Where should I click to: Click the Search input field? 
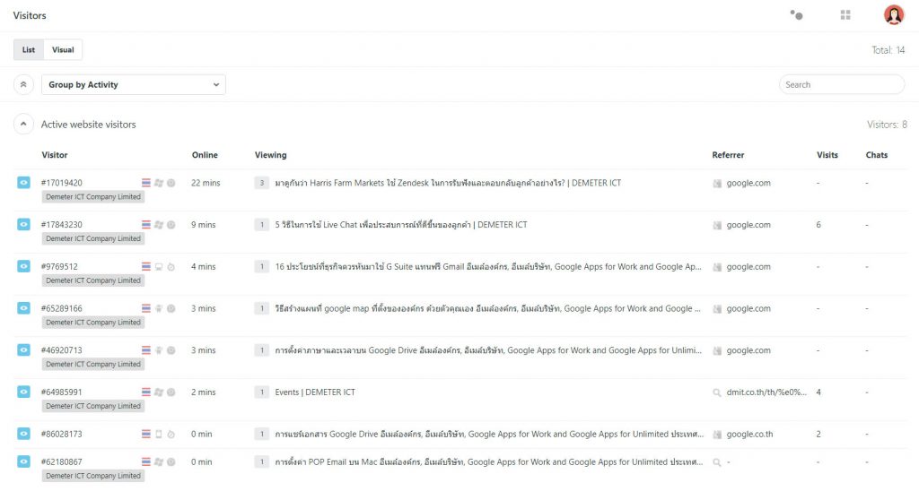[842, 84]
